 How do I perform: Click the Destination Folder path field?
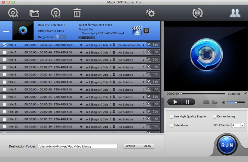point(77,146)
